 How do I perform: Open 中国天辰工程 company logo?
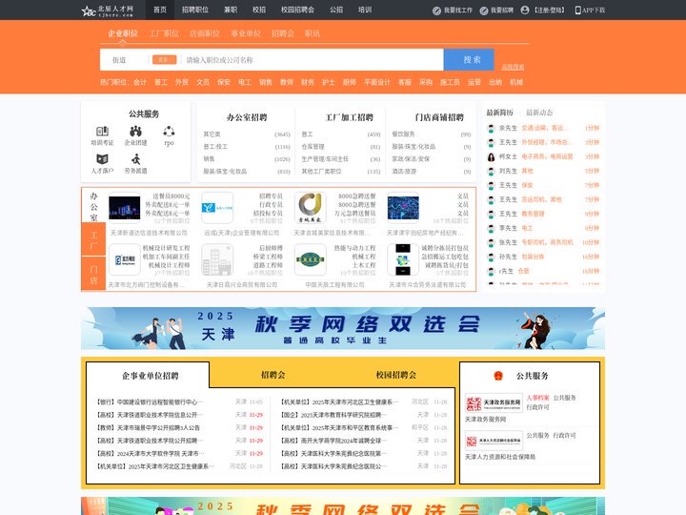point(311,259)
